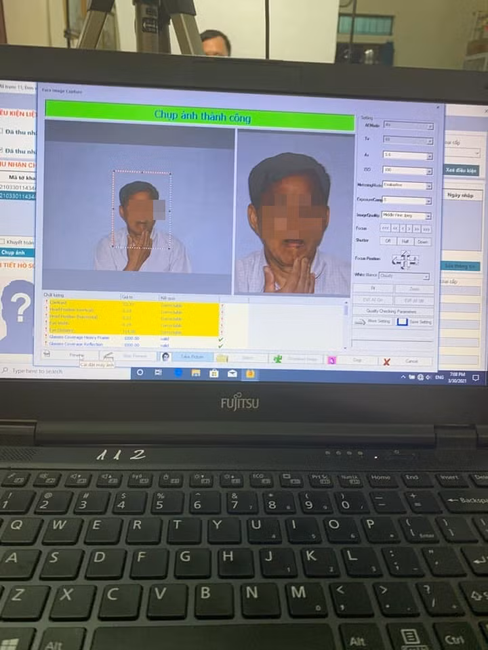Click the Focus double-right arrow button
The height and width of the screenshot is (650, 488).
point(417,230)
